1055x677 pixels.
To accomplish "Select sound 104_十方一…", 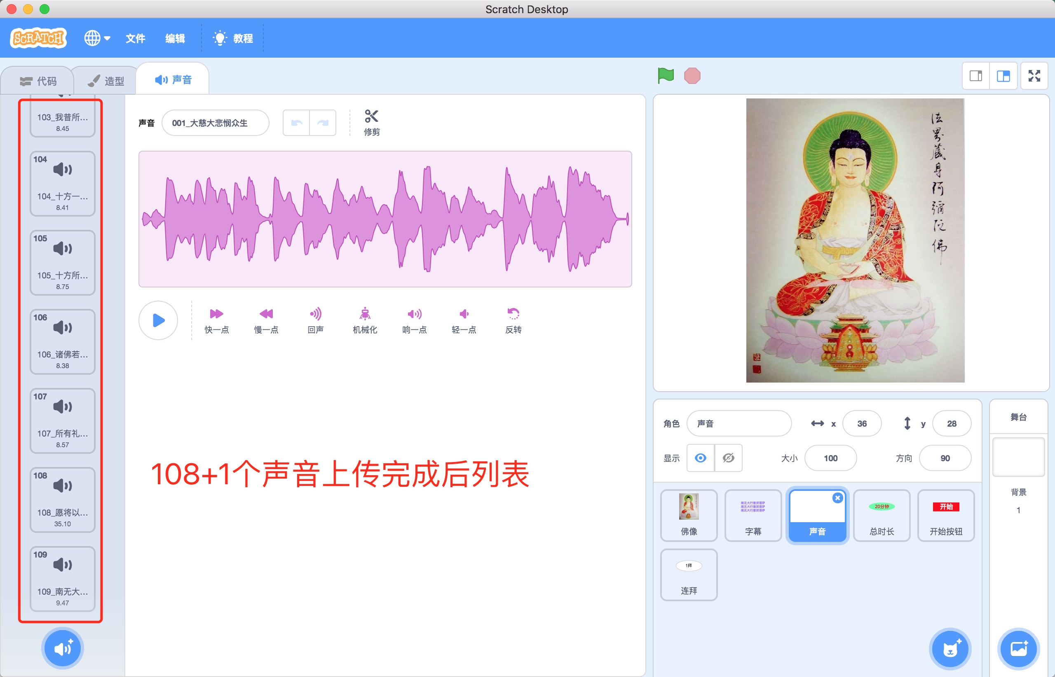I will [63, 184].
